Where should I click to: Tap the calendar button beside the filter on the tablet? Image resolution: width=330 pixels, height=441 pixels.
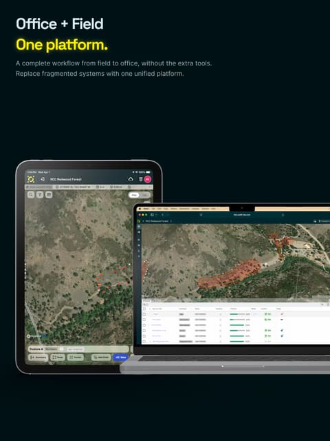coord(49,194)
